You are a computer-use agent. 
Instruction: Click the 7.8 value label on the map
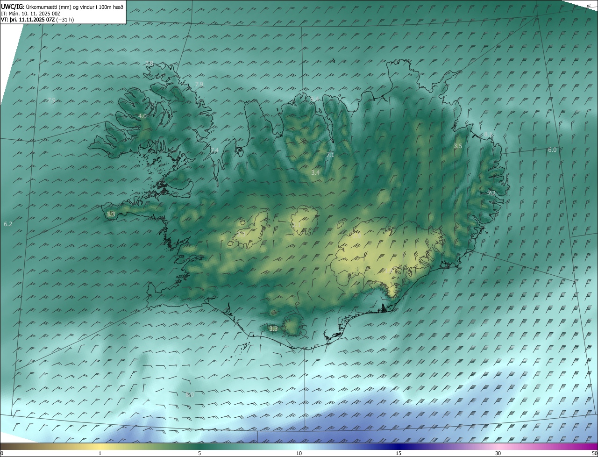click(x=150, y=64)
